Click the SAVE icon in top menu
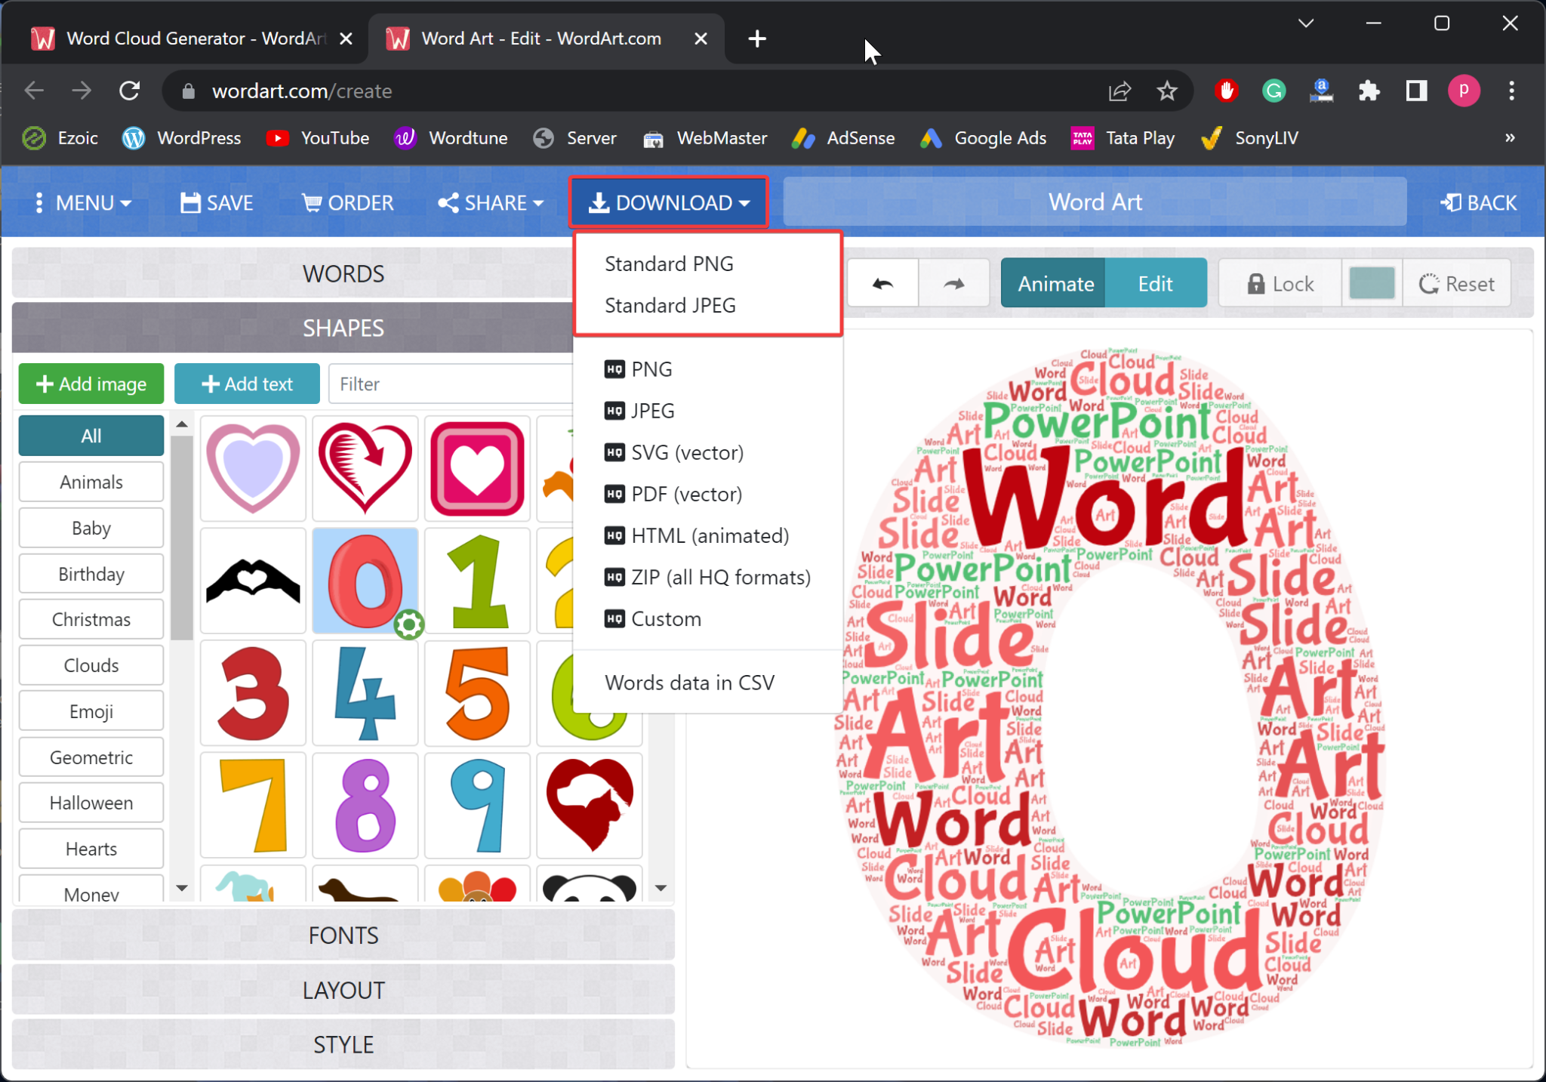The image size is (1546, 1082). [217, 203]
